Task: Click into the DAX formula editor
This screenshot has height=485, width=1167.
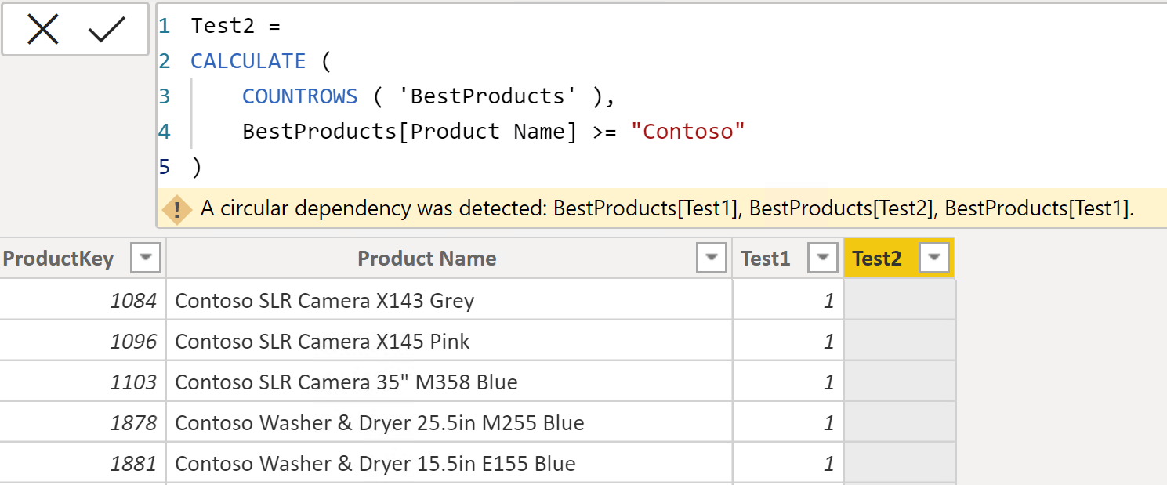Action: click(661, 96)
